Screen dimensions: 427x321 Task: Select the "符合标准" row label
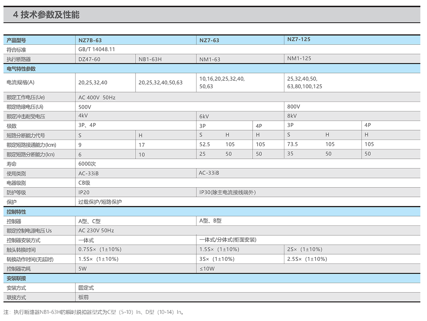click(16, 49)
